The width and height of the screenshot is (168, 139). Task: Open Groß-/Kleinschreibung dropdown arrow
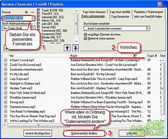34,28
